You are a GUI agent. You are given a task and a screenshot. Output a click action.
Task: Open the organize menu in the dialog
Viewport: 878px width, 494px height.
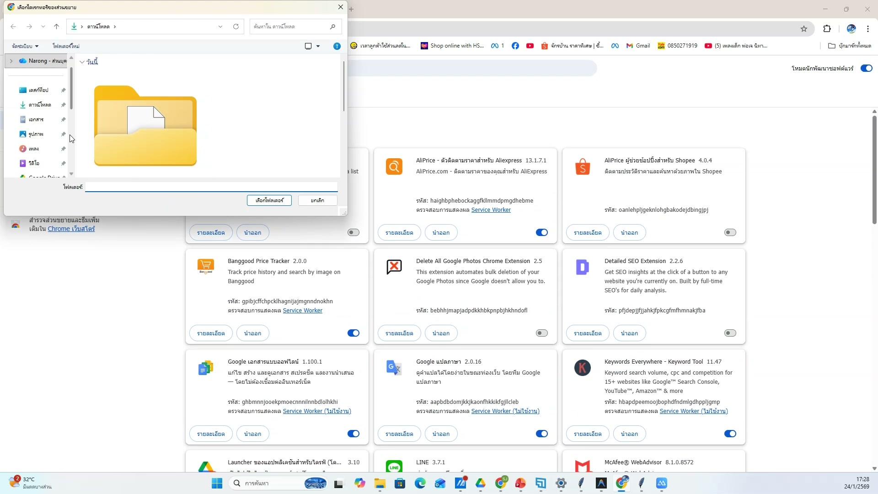[x=25, y=46]
